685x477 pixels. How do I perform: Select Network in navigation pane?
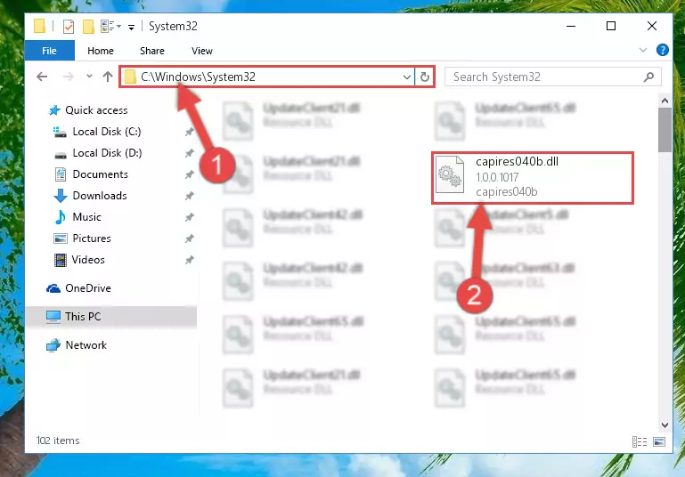[x=86, y=344]
